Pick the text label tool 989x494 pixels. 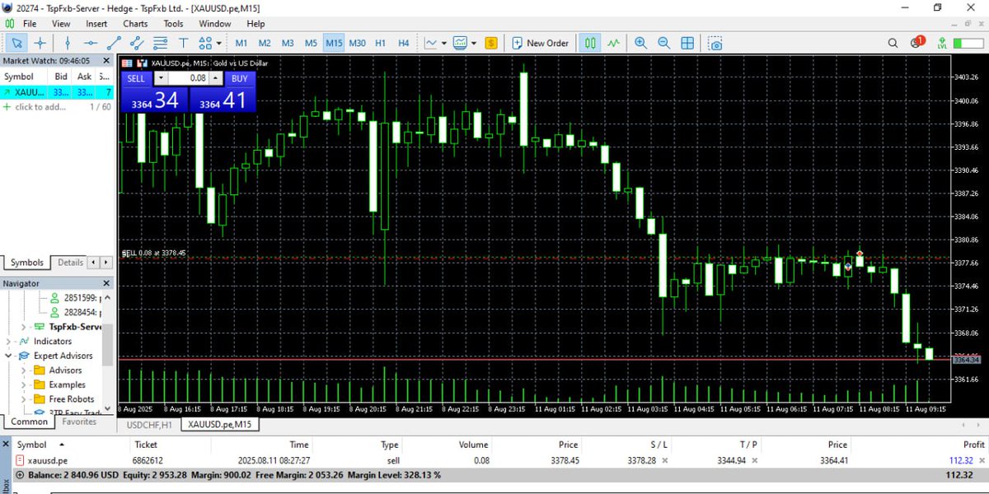click(183, 43)
